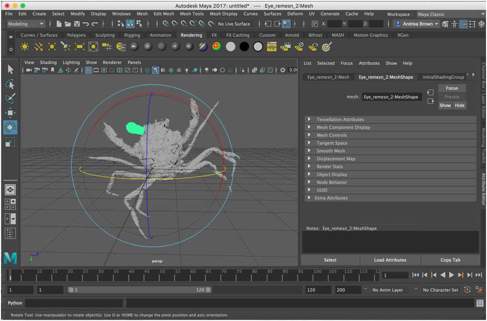
Task: Toggle the Channel Box icon
Action: coord(481,24)
